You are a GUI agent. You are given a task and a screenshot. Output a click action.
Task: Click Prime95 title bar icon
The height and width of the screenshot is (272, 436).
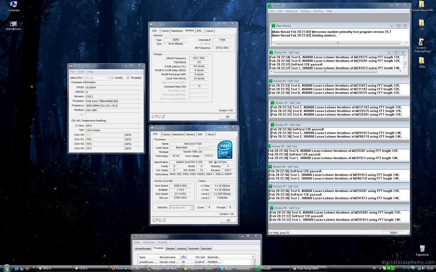pos(270,5)
